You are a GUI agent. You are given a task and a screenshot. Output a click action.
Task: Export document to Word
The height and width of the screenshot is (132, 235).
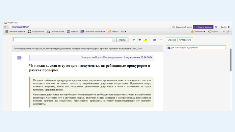[134, 40]
